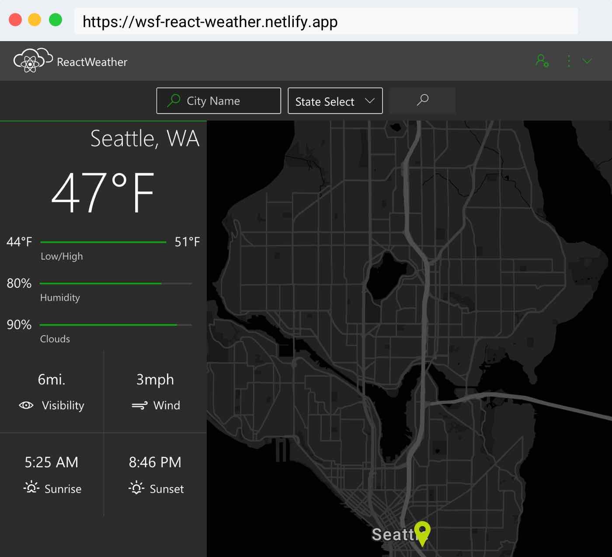Click inside the City Name input field
This screenshot has width=612, height=557.
219,101
